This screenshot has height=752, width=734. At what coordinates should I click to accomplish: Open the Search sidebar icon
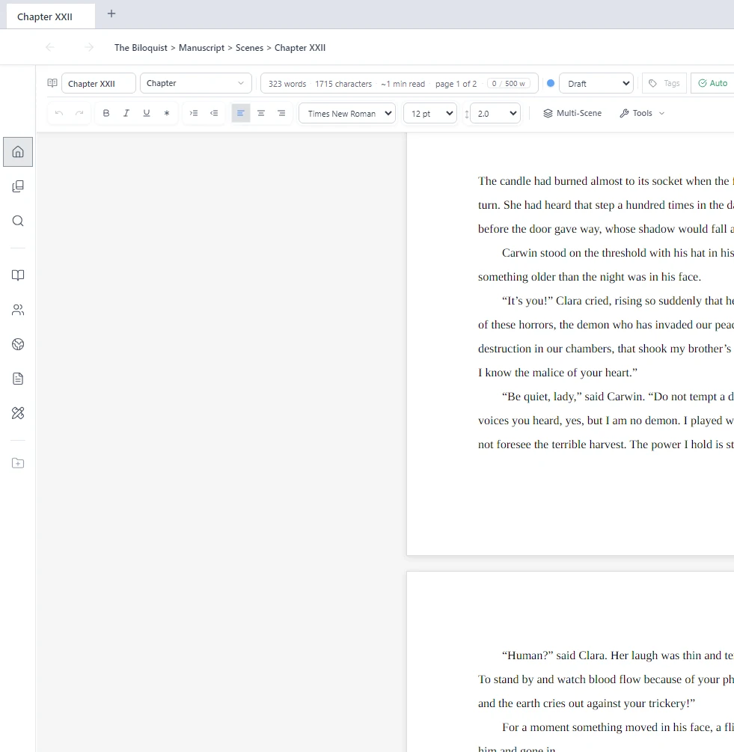(x=18, y=221)
